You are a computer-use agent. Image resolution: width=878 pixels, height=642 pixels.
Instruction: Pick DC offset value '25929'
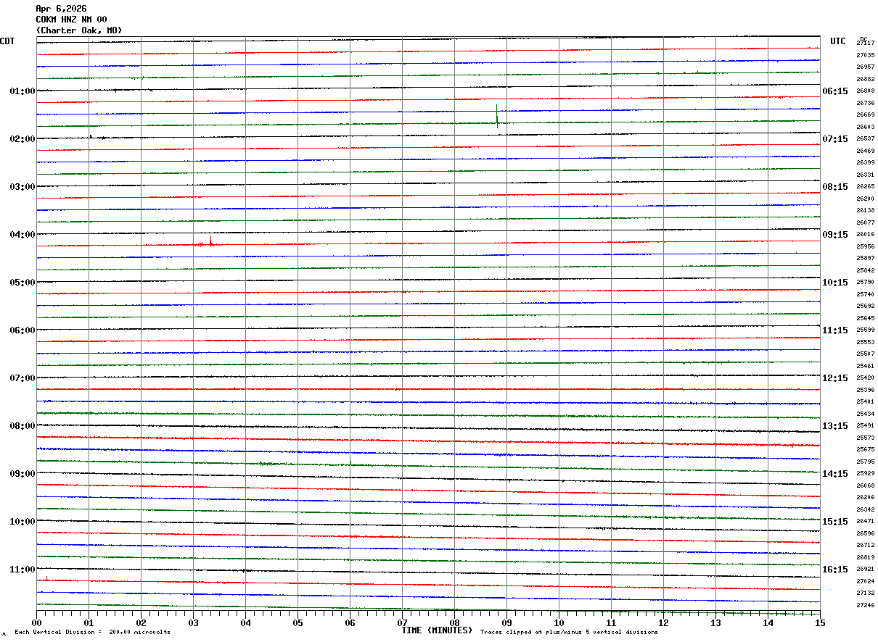click(866, 473)
